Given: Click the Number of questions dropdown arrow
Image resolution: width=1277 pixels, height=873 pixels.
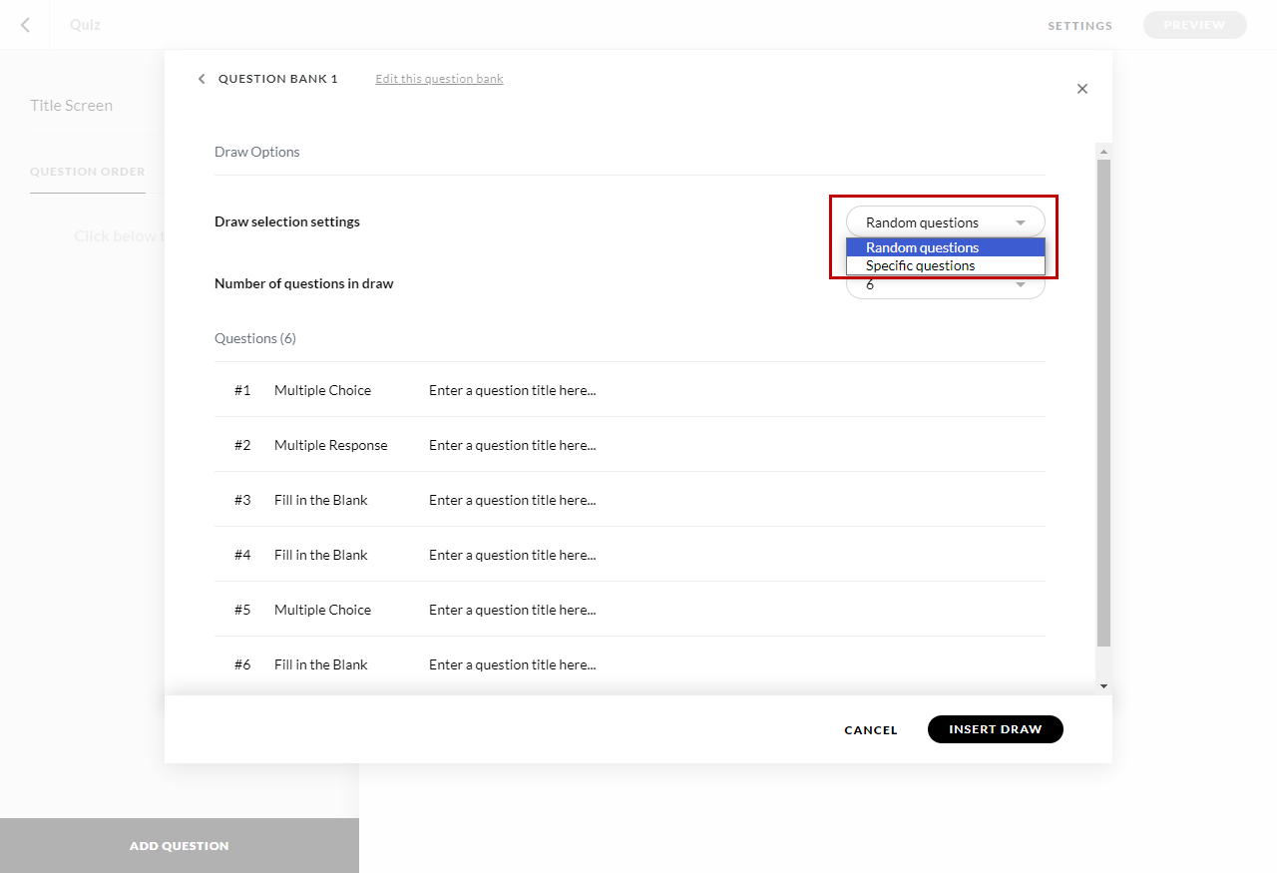Looking at the screenshot, I should [x=1021, y=284].
